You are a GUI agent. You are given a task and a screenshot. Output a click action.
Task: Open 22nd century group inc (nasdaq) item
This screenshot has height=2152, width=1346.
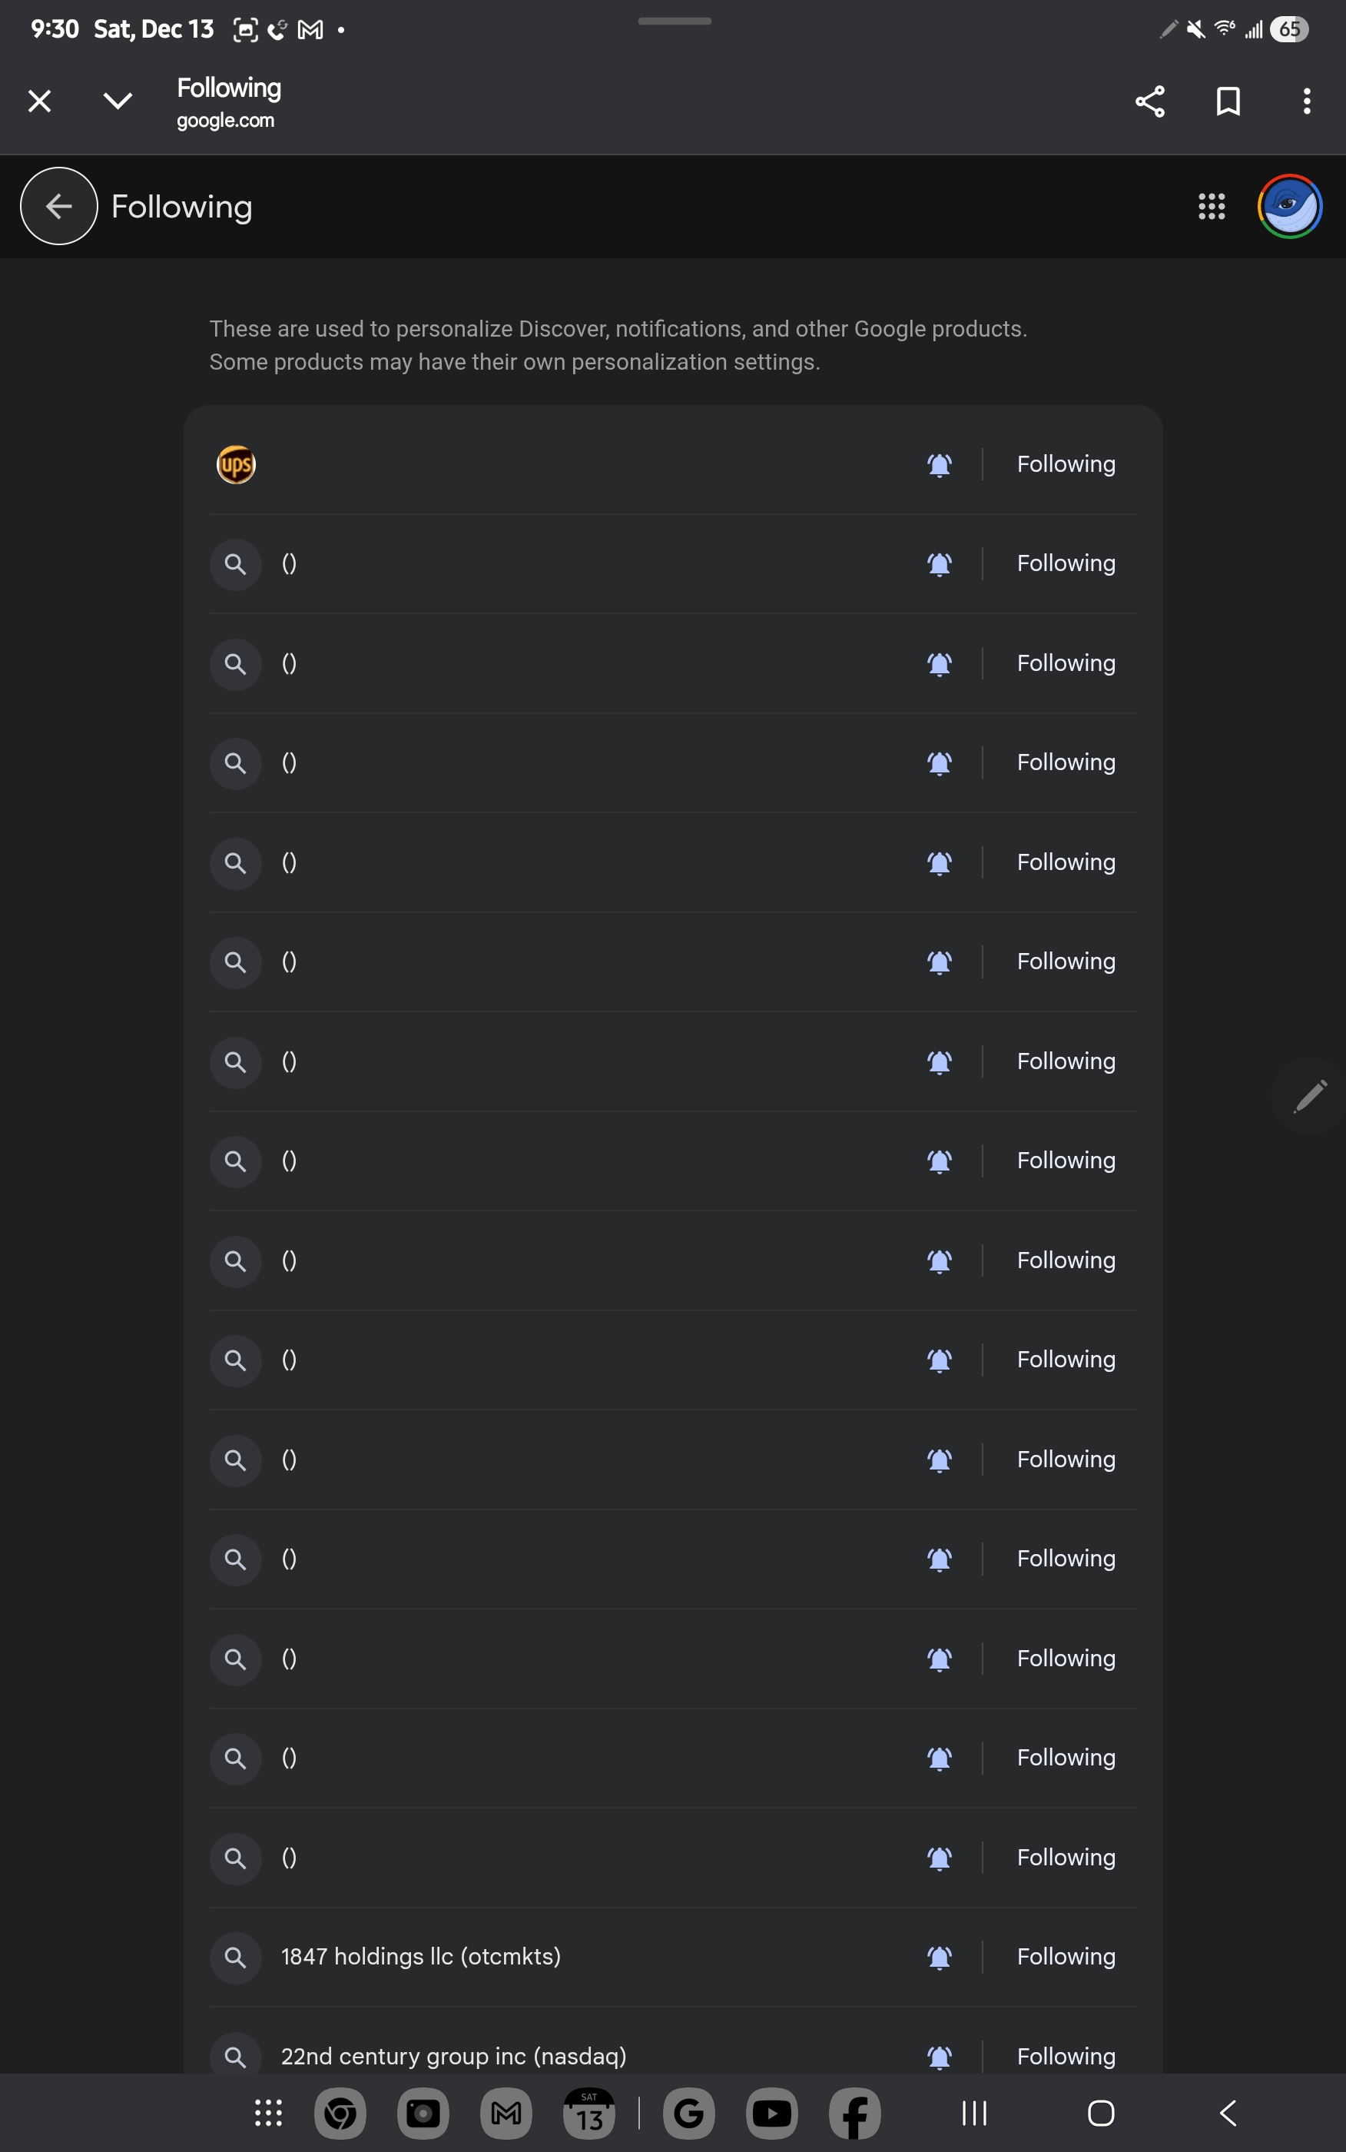453,2055
